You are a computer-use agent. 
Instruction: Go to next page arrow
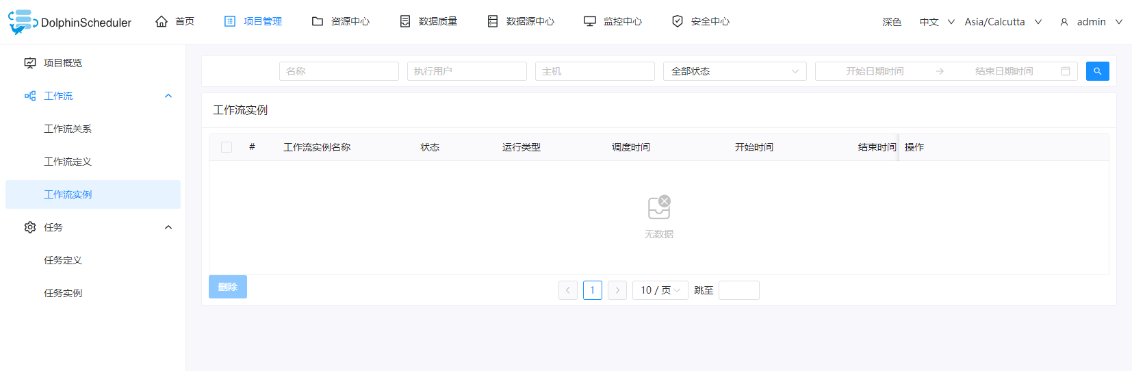coord(617,290)
